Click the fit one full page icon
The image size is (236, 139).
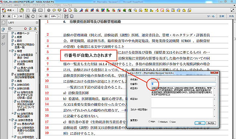(72, 16)
